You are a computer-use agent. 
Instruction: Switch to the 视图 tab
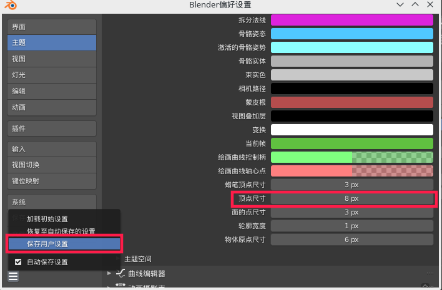pyautogui.click(x=52, y=59)
